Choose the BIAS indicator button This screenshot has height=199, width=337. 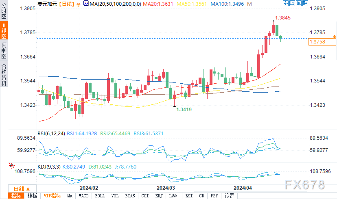[130, 196]
